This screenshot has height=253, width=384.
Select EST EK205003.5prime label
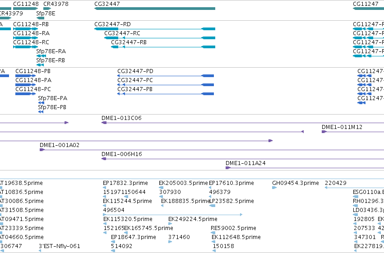coord(183,183)
